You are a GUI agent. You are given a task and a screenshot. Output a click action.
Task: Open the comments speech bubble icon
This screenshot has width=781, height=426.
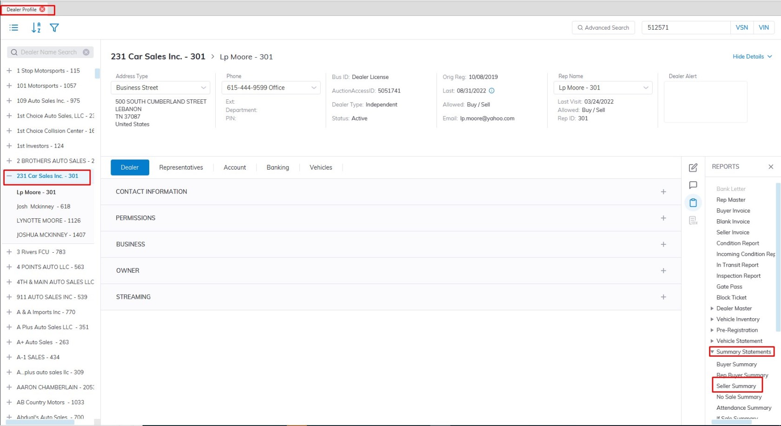tap(693, 185)
